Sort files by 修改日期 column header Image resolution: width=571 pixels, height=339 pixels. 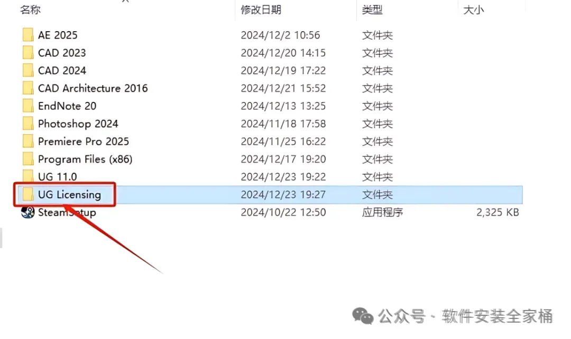point(261,10)
